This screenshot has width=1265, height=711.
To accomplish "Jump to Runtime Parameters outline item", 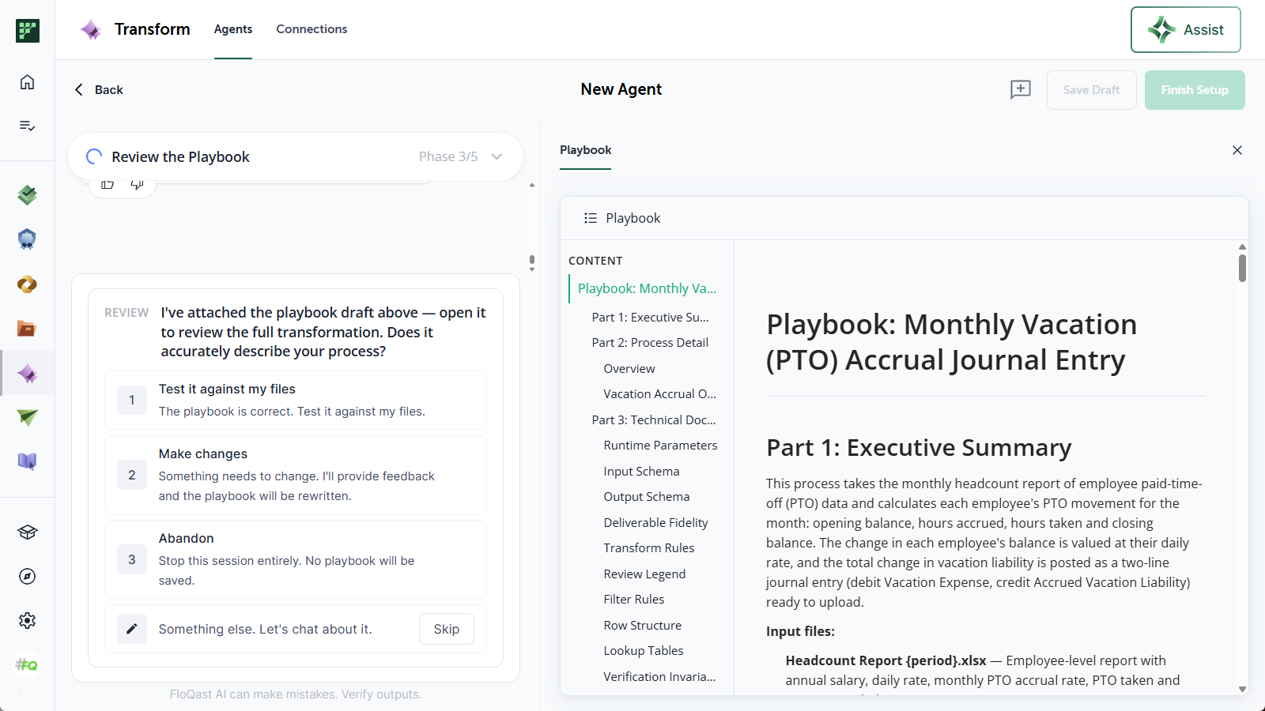I will pyautogui.click(x=660, y=446).
